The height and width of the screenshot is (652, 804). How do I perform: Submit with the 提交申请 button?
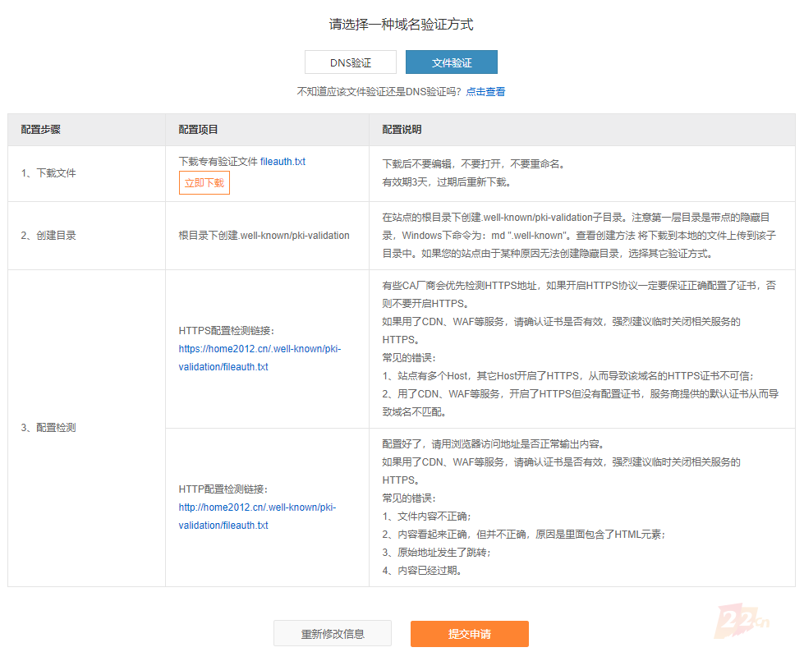coord(469,634)
